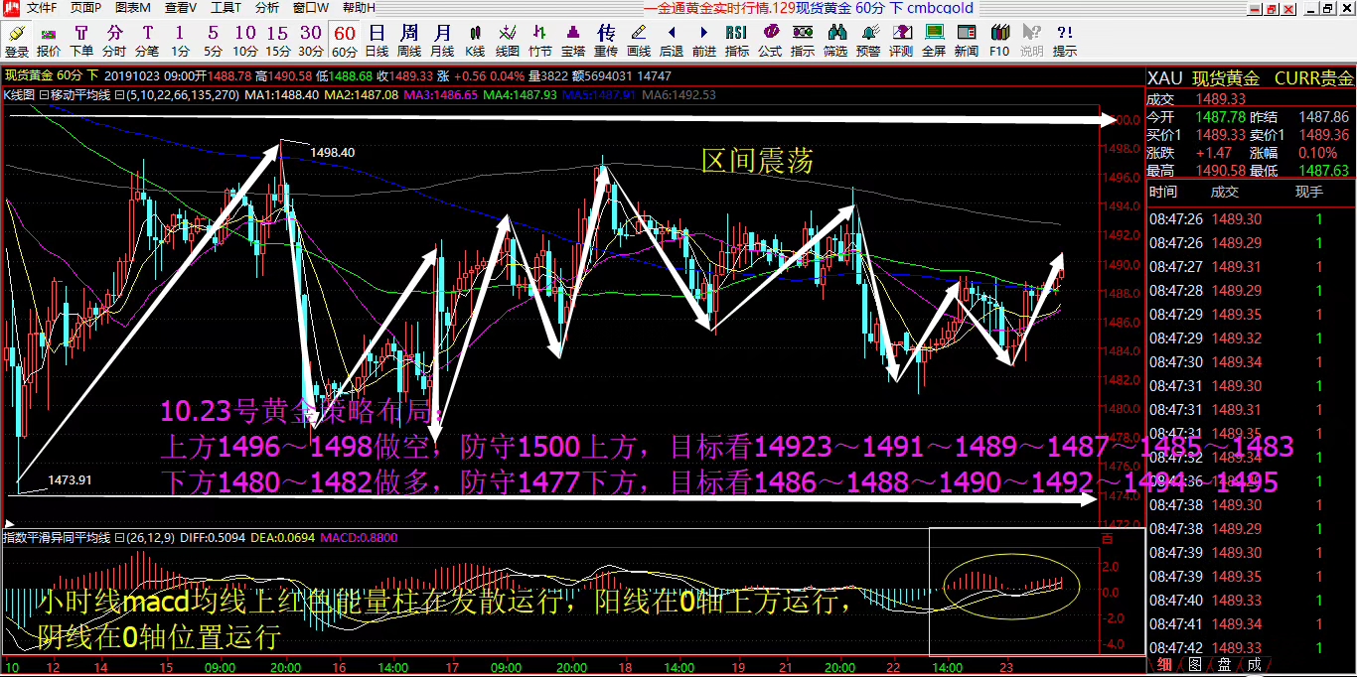Select the 30分 timeframe toggle
The image size is (1357, 677).
pos(311,41)
